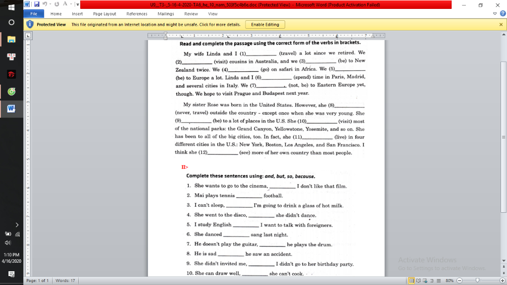Click the 80% zoom level button
The image size is (507, 285).
pyautogui.click(x=450, y=281)
